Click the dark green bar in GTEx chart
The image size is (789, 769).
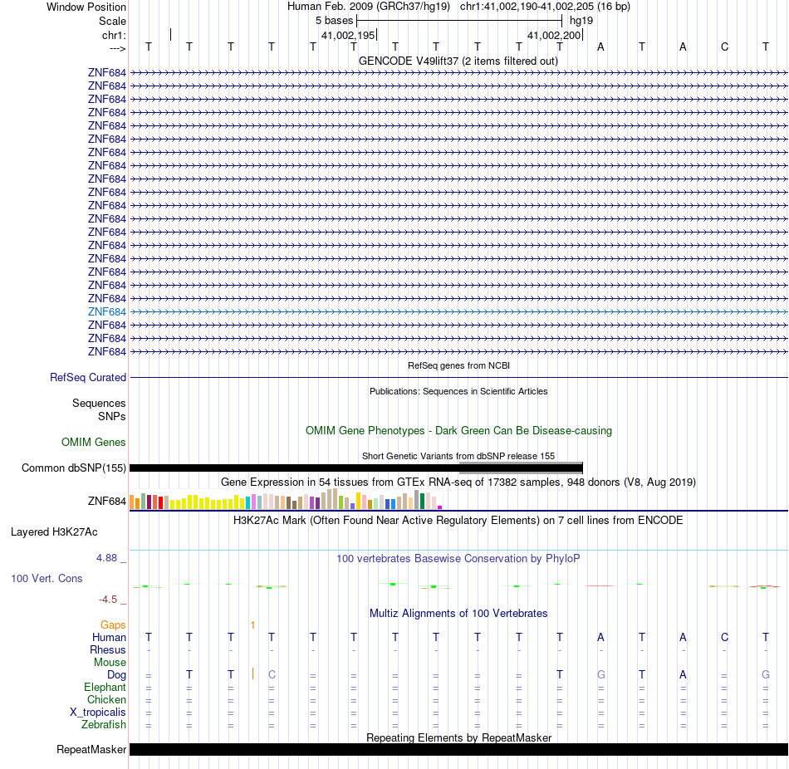[423, 502]
